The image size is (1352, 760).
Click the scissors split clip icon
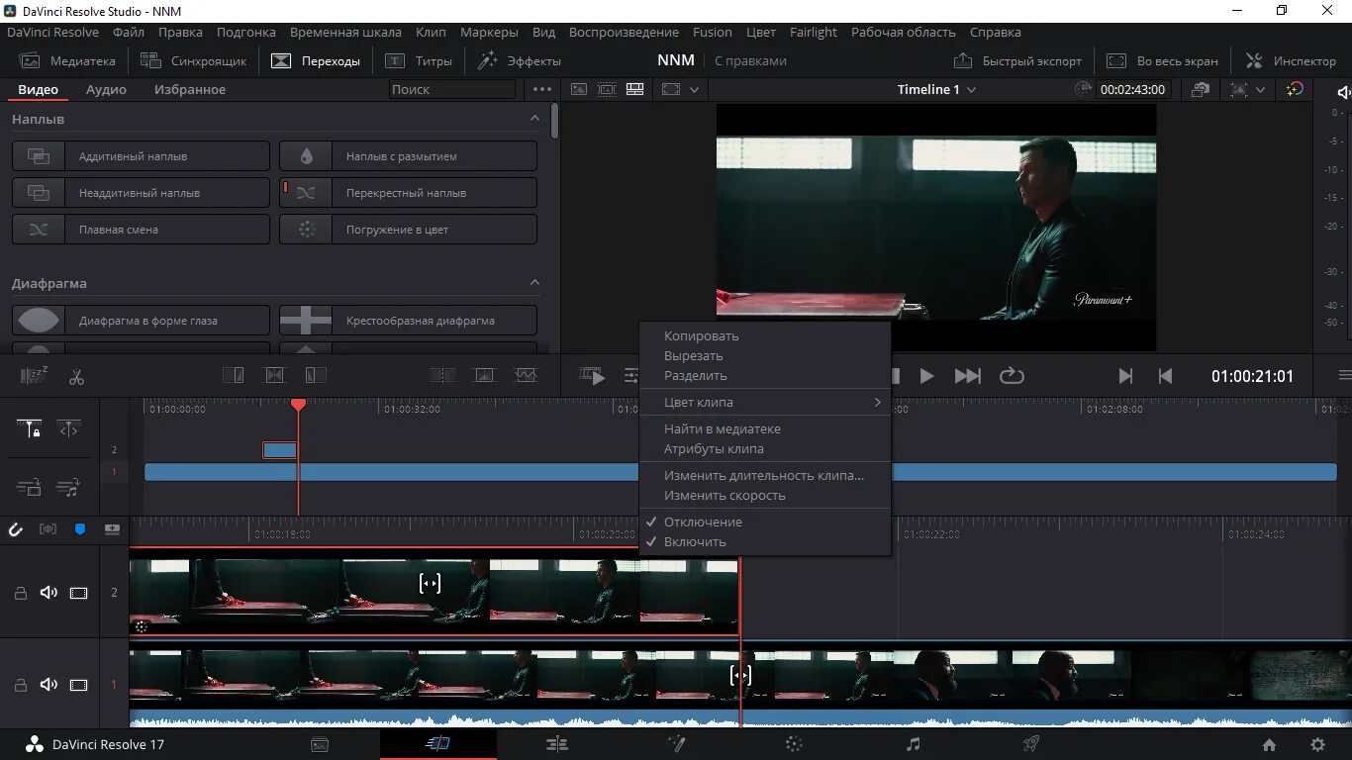[76, 376]
